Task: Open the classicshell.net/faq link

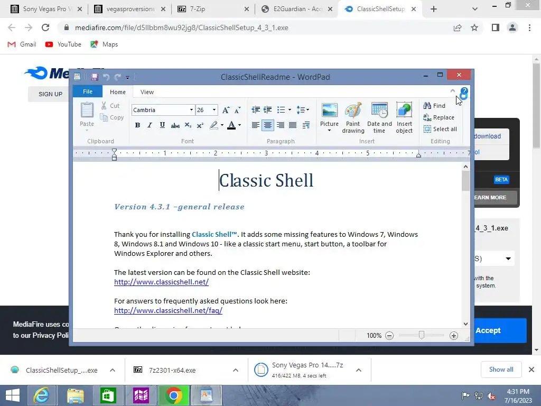Action: click(x=168, y=310)
